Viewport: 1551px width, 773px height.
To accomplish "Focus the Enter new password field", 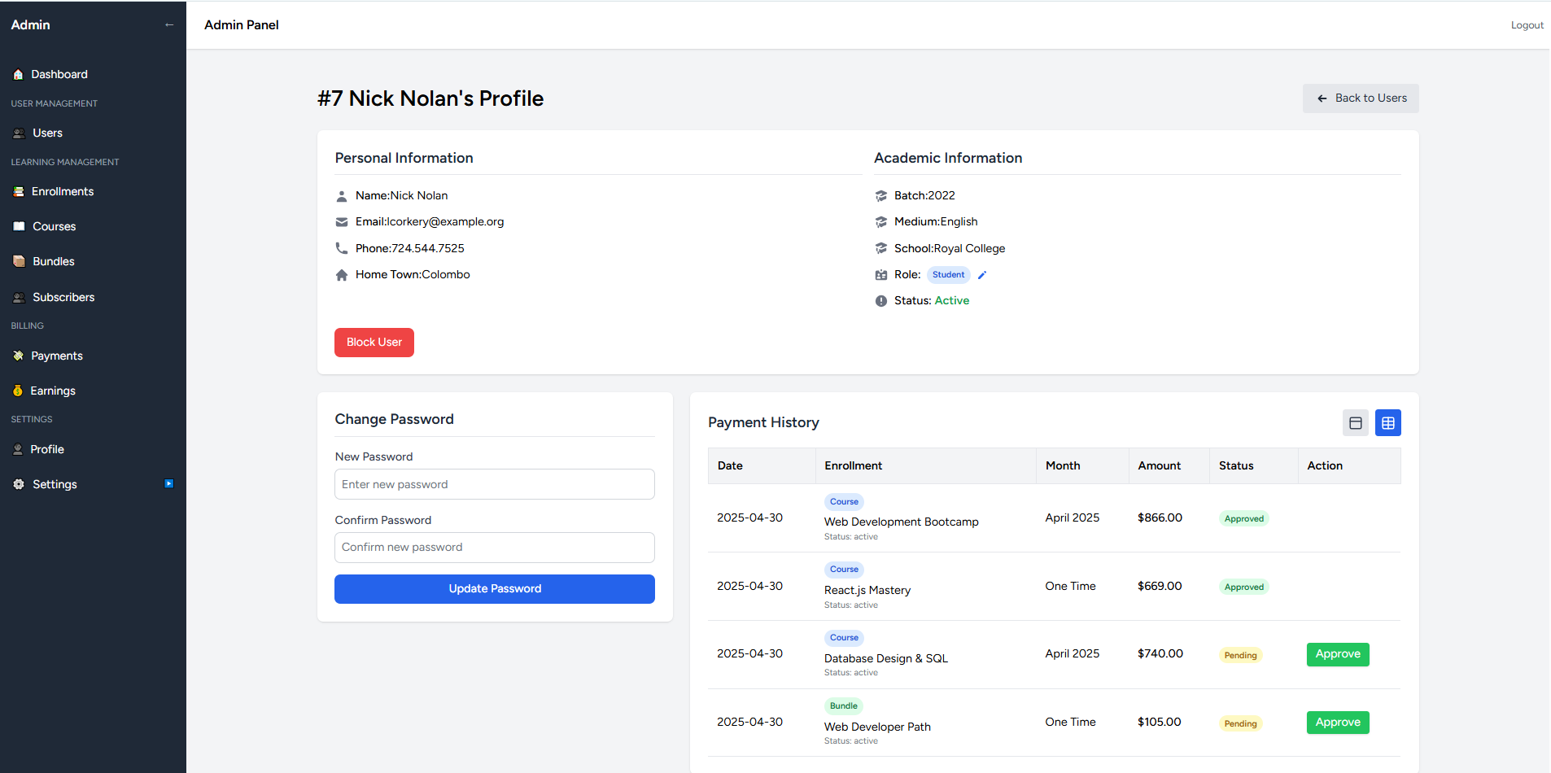I will click(x=494, y=485).
